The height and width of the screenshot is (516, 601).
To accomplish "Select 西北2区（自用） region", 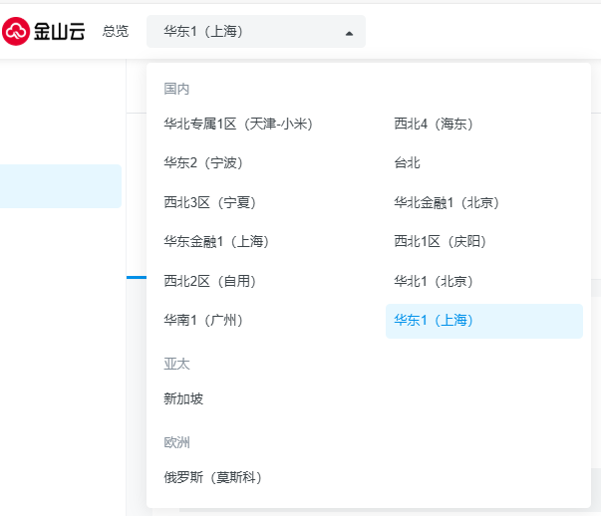I will click(x=210, y=281).
